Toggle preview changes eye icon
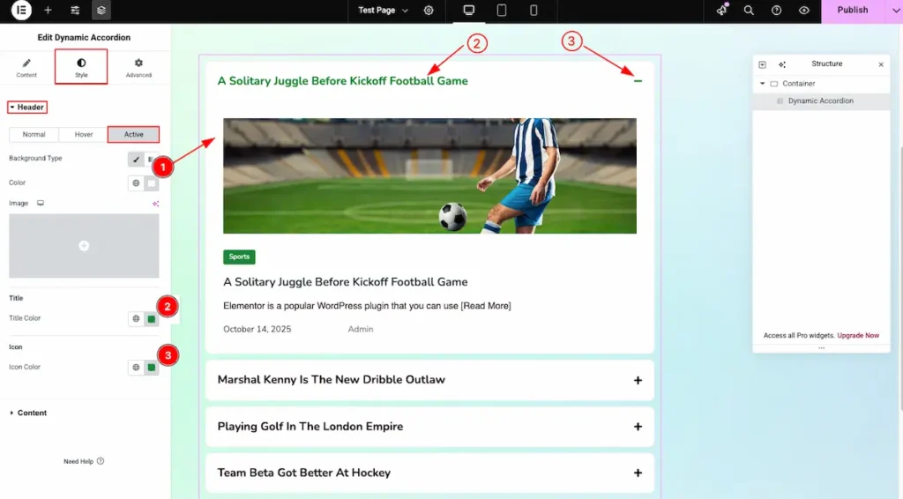This screenshot has width=903, height=499. tap(803, 11)
